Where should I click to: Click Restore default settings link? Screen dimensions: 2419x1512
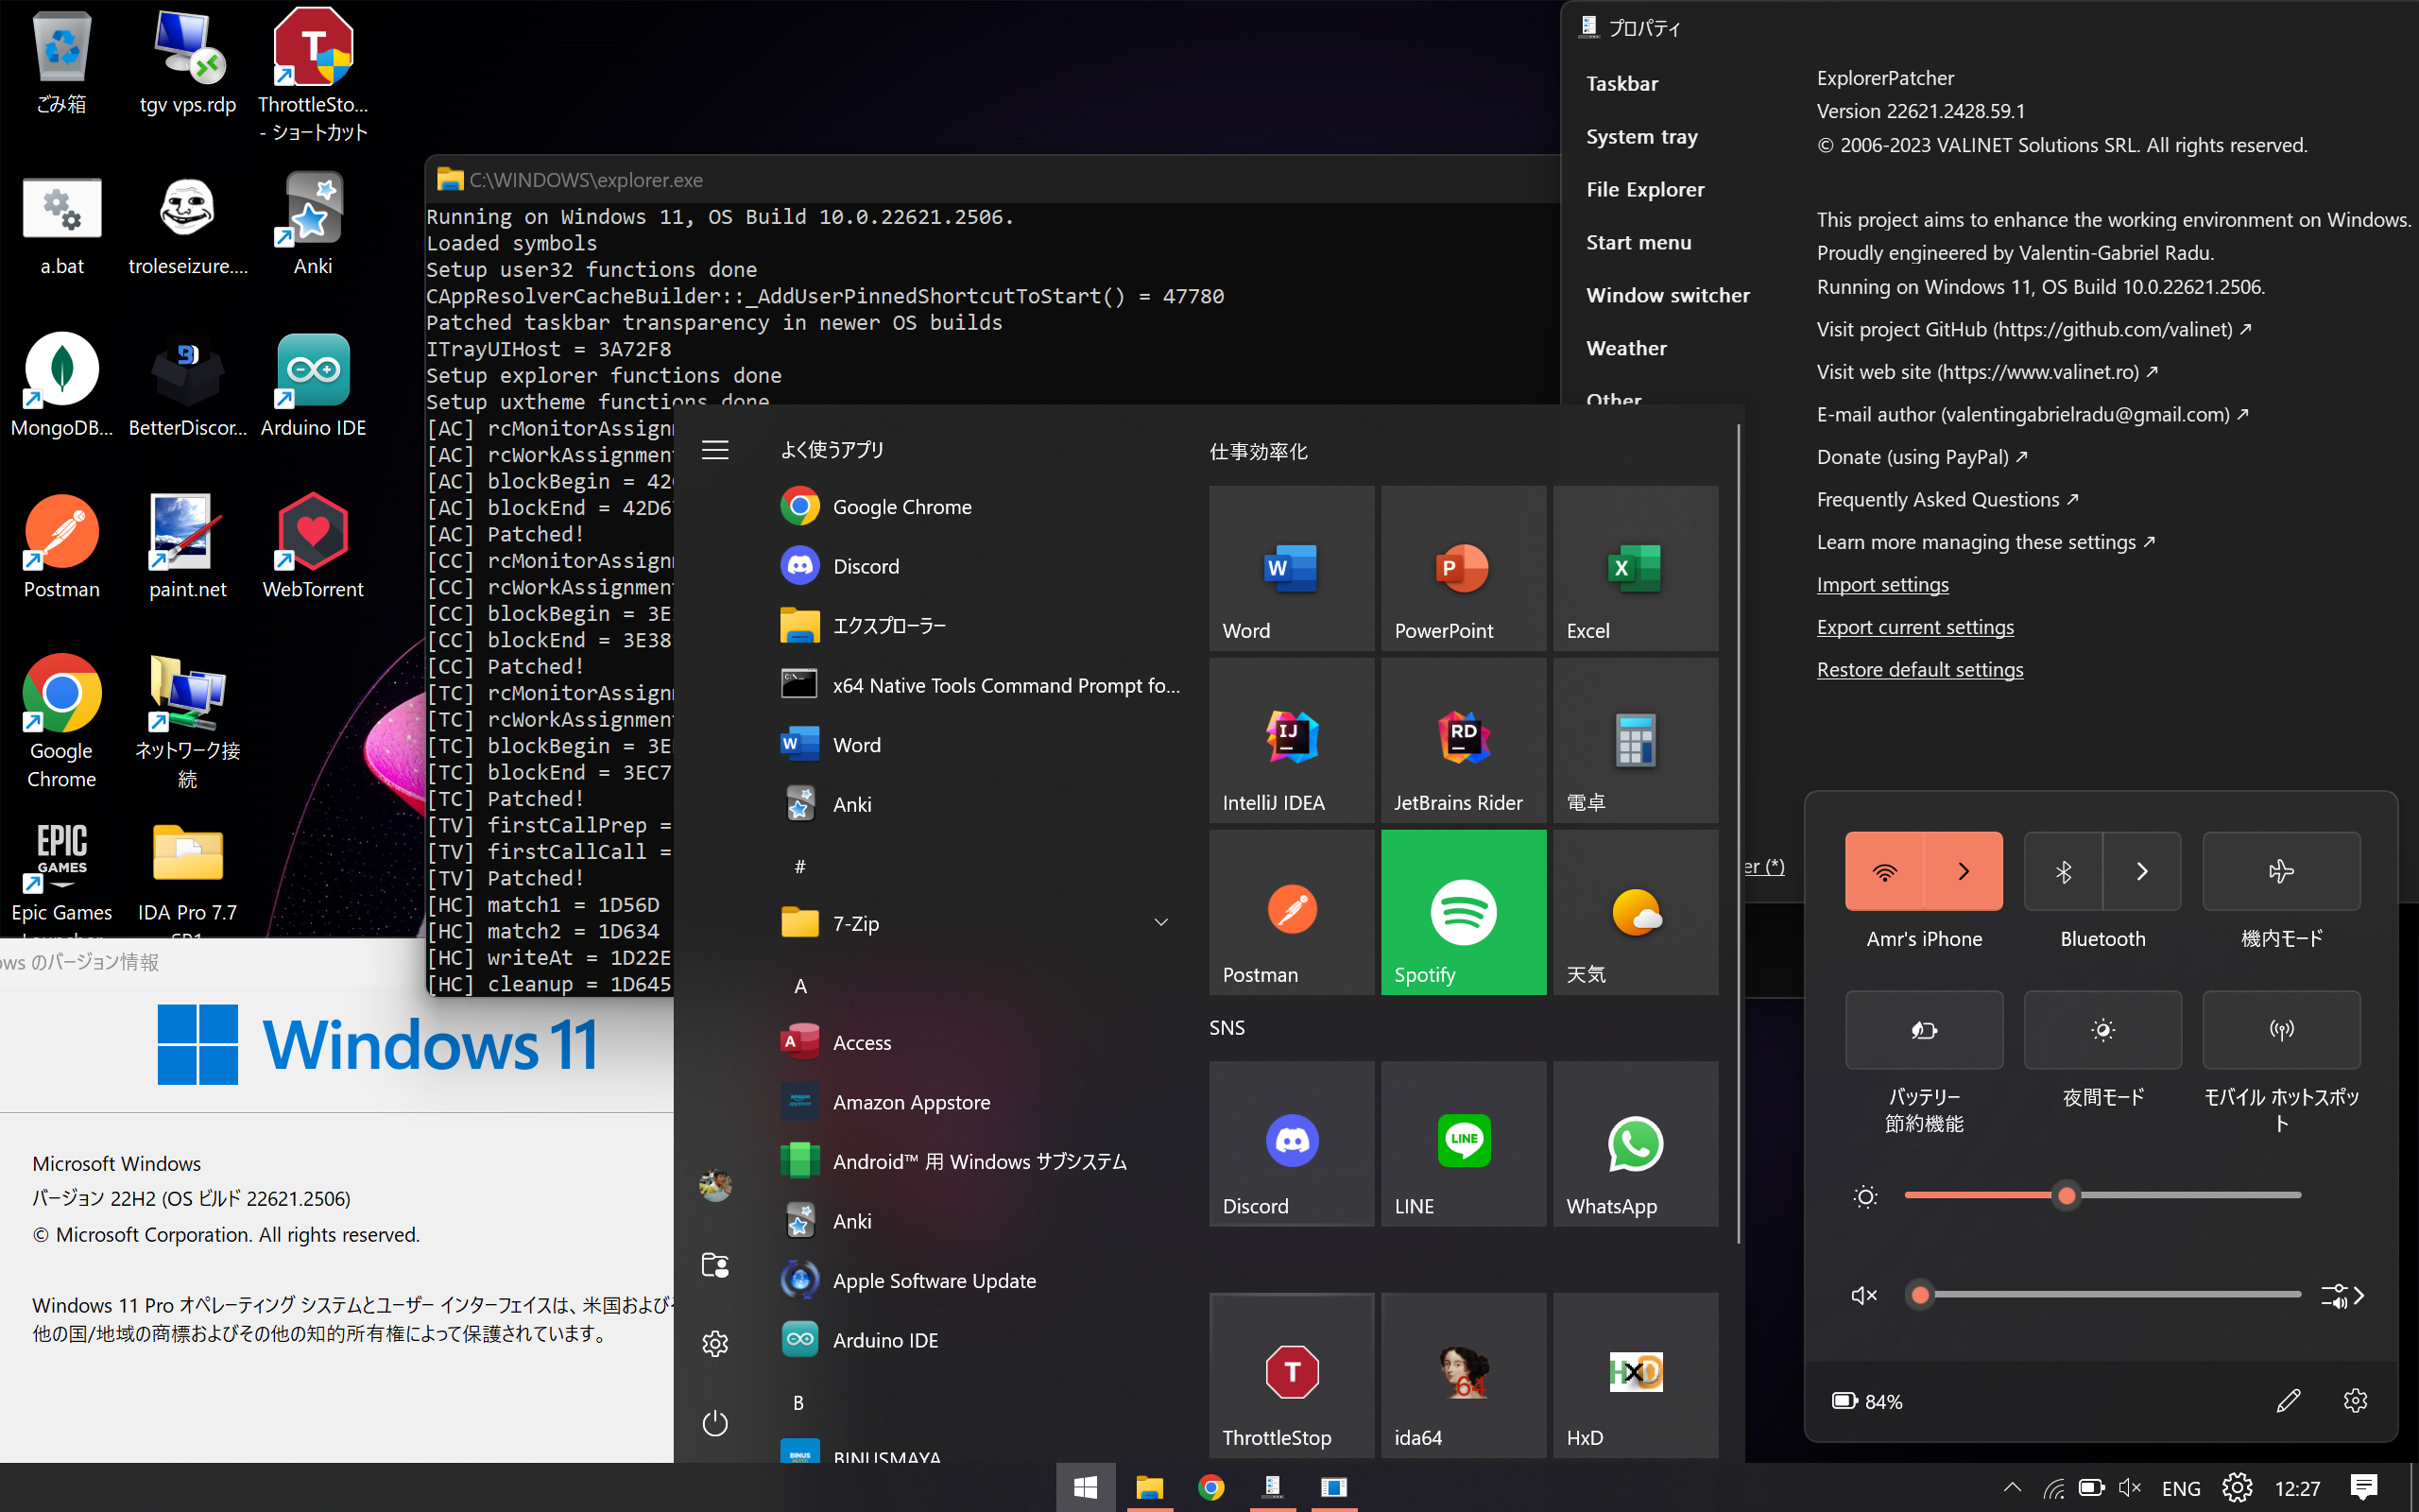click(x=1919, y=669)
